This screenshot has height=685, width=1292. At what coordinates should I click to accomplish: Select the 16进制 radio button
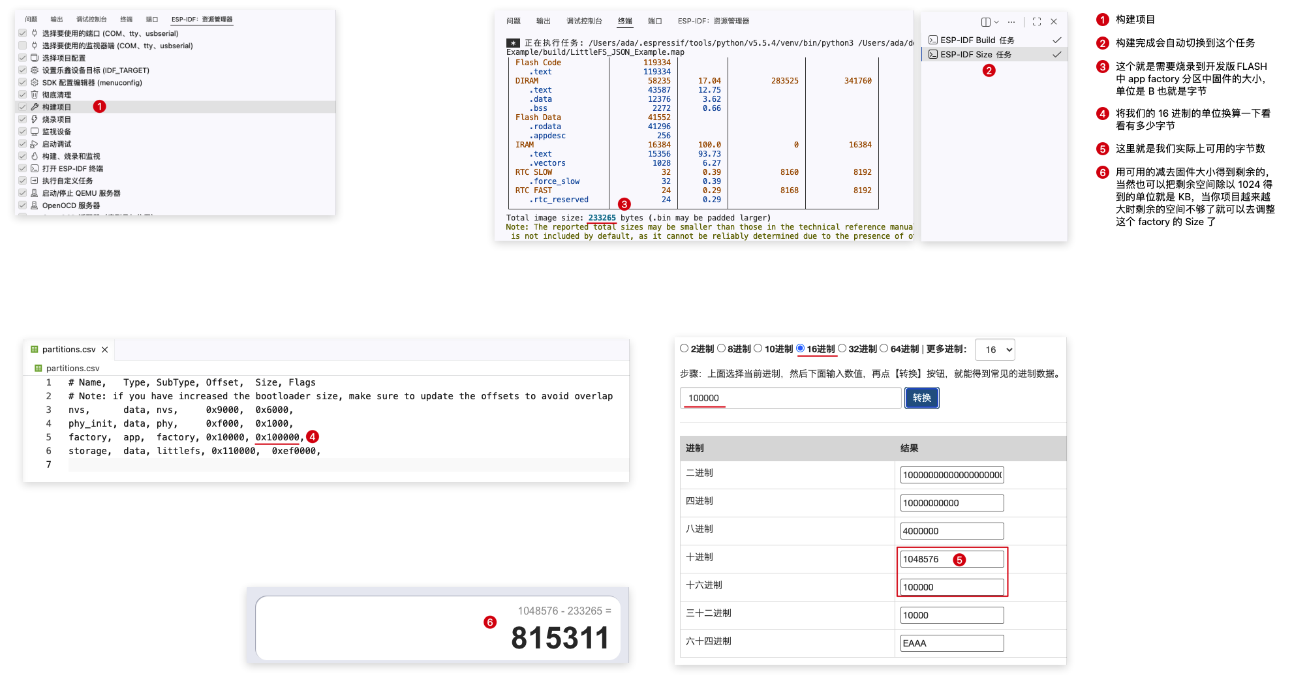tap(800, 348)
